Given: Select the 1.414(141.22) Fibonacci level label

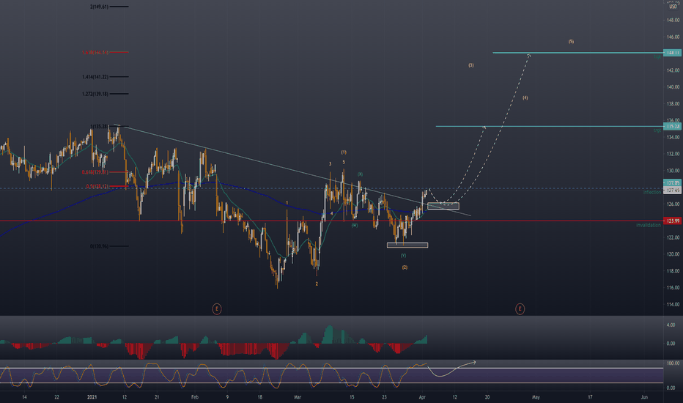Looking at the screenshot, I should tap(95, 77).
